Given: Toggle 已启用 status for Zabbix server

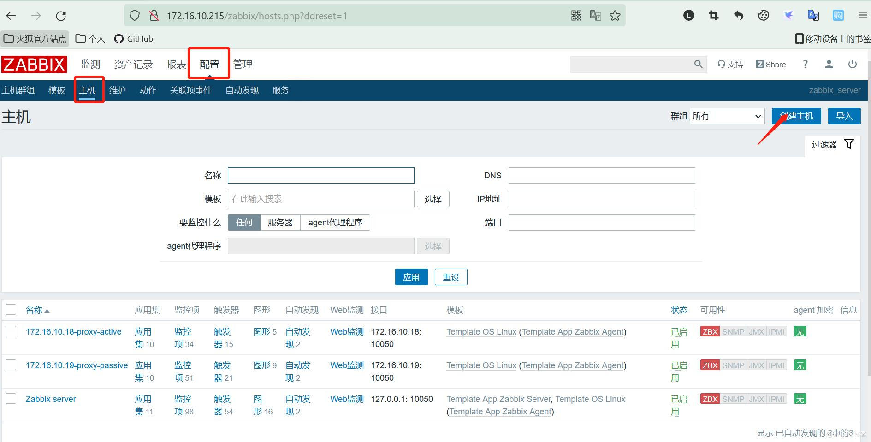Looking at the screenshot, I should [x=679, y=405].
